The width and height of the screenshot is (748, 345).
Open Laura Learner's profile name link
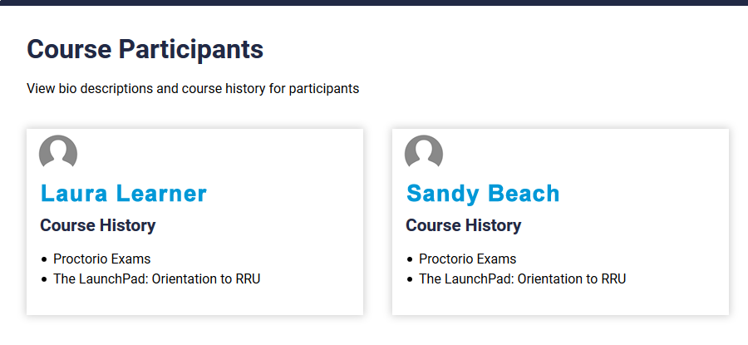(x=124, y=193)
